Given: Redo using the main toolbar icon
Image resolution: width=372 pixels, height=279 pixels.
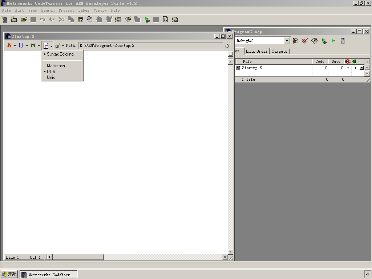Looking at the screenshot, I should coord(52,20).
